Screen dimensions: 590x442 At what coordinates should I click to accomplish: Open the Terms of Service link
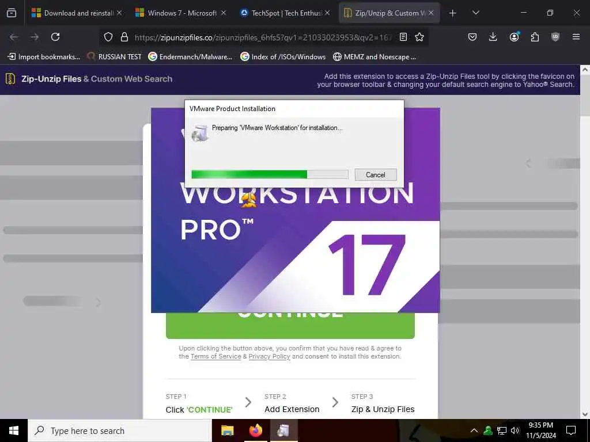click(x=215, y=356)
